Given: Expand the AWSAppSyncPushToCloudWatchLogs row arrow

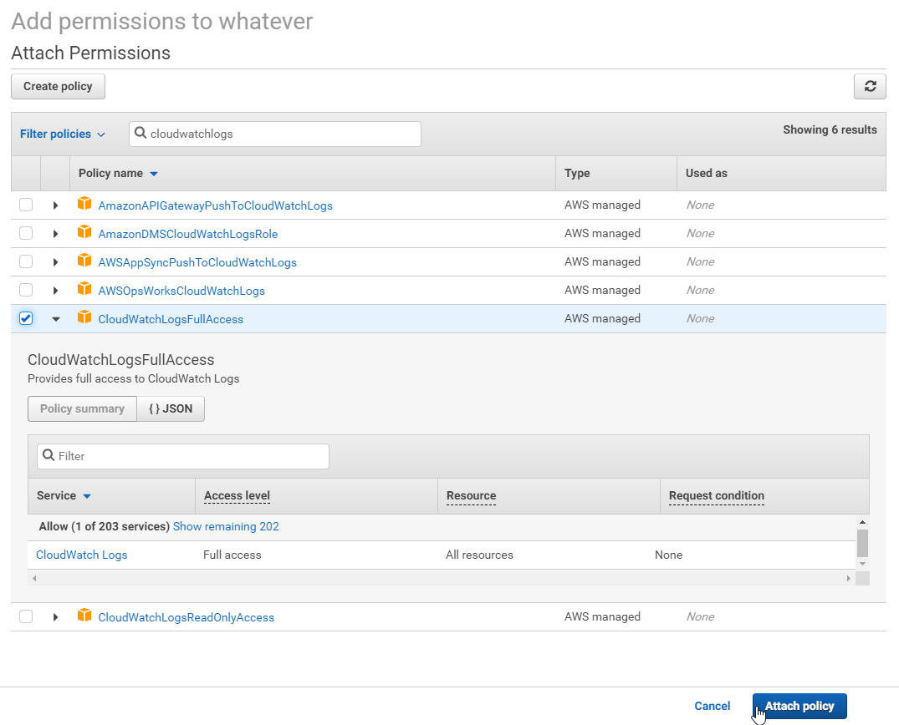Looking at the screenshot, I should (56, 262).
